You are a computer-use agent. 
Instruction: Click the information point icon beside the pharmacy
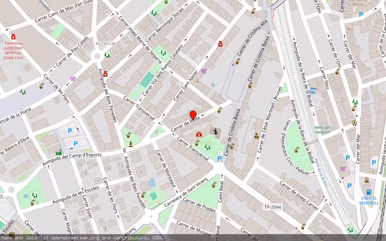coord(216,131)
